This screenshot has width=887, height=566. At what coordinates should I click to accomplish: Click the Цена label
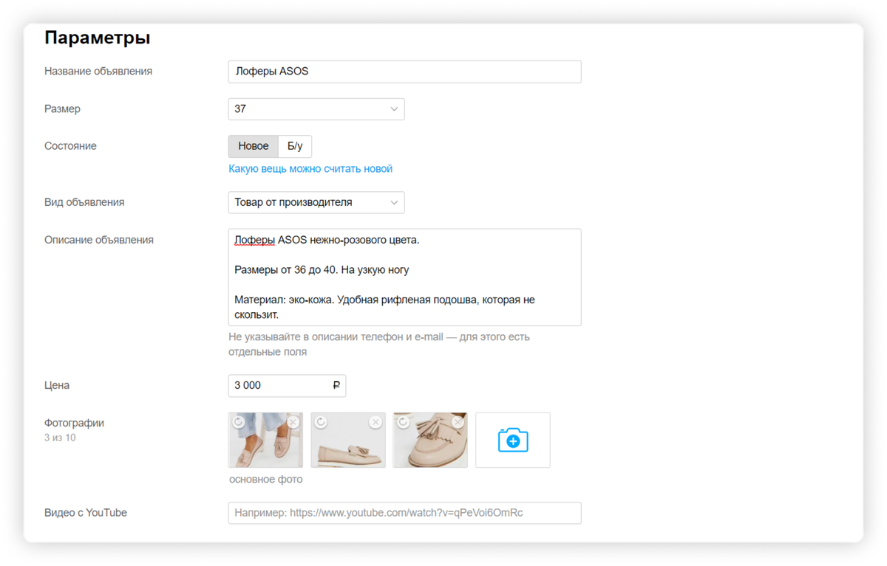pyautogui.click(x=57, y=385)
